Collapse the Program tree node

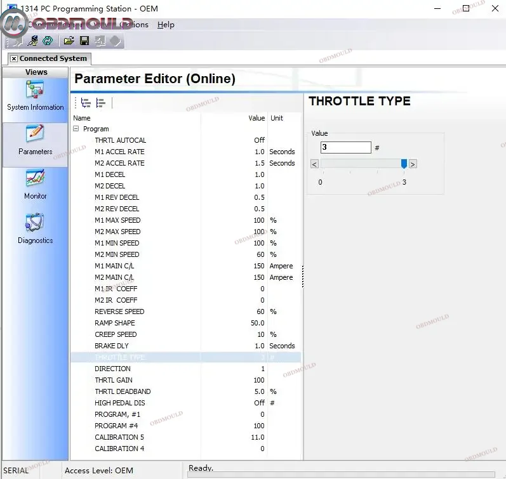[76, 129]
